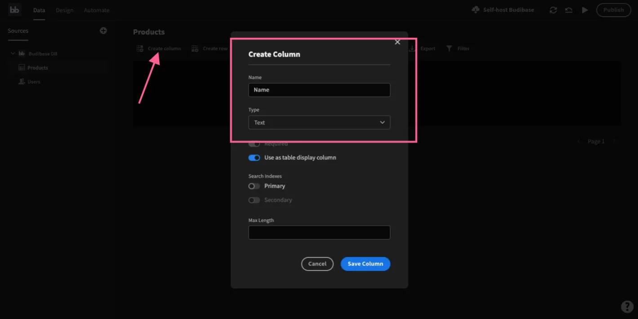Click the Create Column dialog title
The width and height of the screenshot is (638, 319).
click(274, 54)
